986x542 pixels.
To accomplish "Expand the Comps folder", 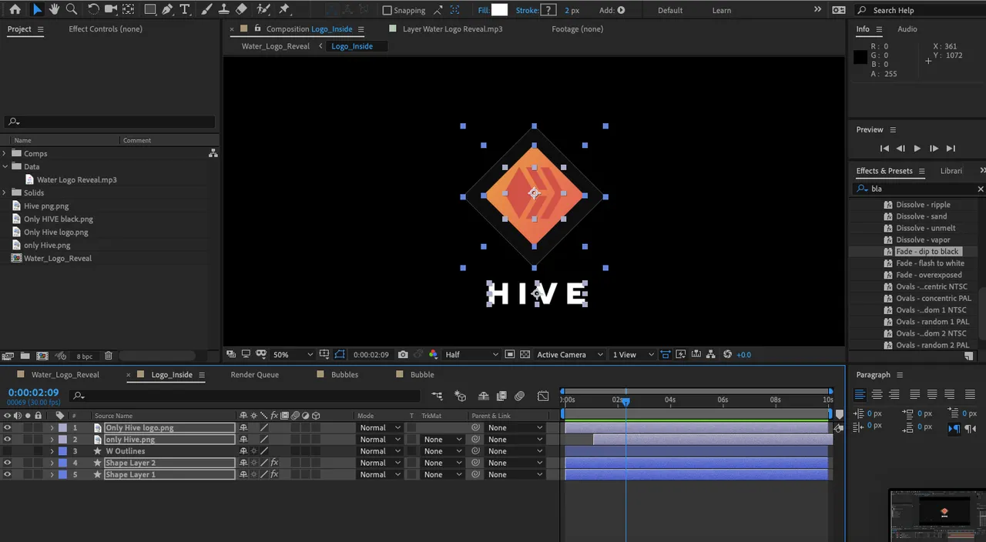I will click(x=5, y=153).
